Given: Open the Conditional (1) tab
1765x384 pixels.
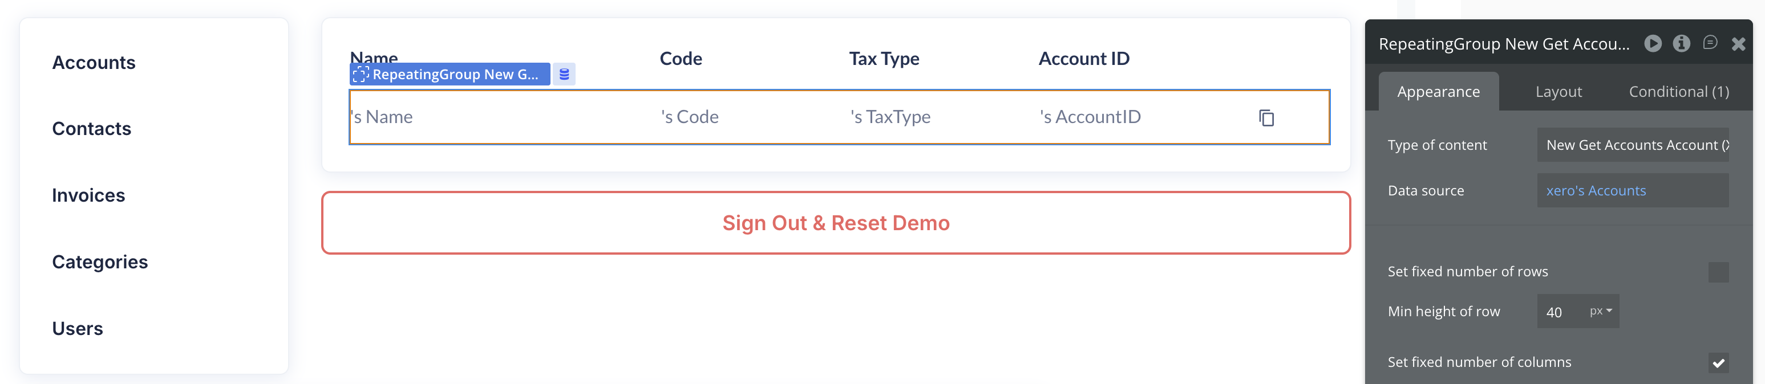Looking at the screenshot, I should (x=1679, y=92).
